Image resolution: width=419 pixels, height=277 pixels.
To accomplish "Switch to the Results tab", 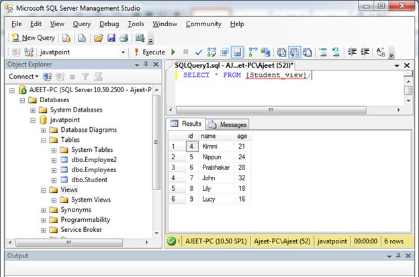I will click(186, 124).
